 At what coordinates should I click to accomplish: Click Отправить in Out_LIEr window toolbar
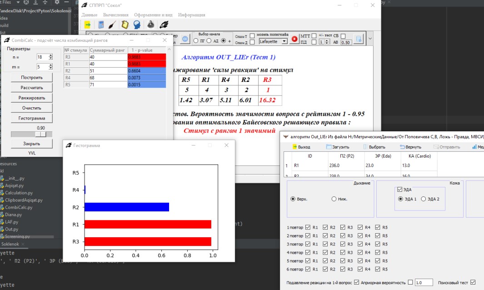coord(447,147)
